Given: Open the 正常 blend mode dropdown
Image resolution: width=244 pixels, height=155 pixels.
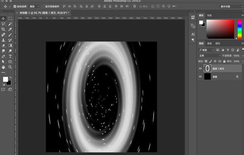Looking at the screenshot, I should click(x=210, y=56).
